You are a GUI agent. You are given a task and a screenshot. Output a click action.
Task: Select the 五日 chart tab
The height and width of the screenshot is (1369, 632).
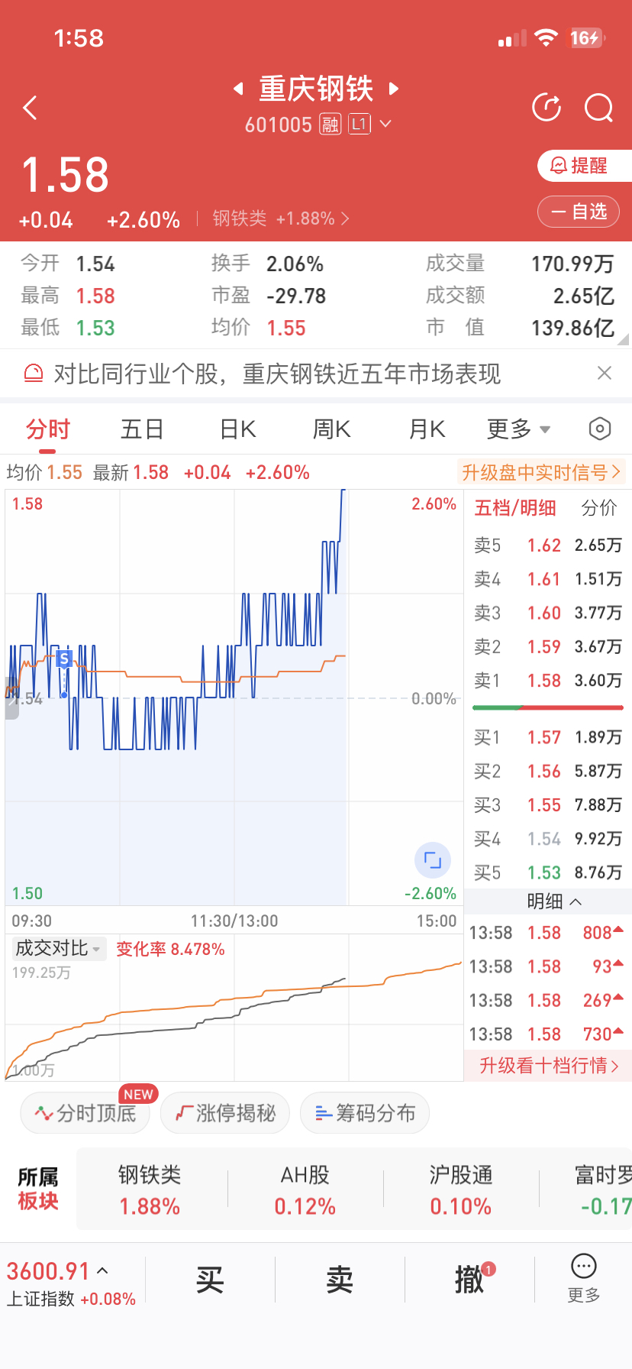(x=143, y=429)
